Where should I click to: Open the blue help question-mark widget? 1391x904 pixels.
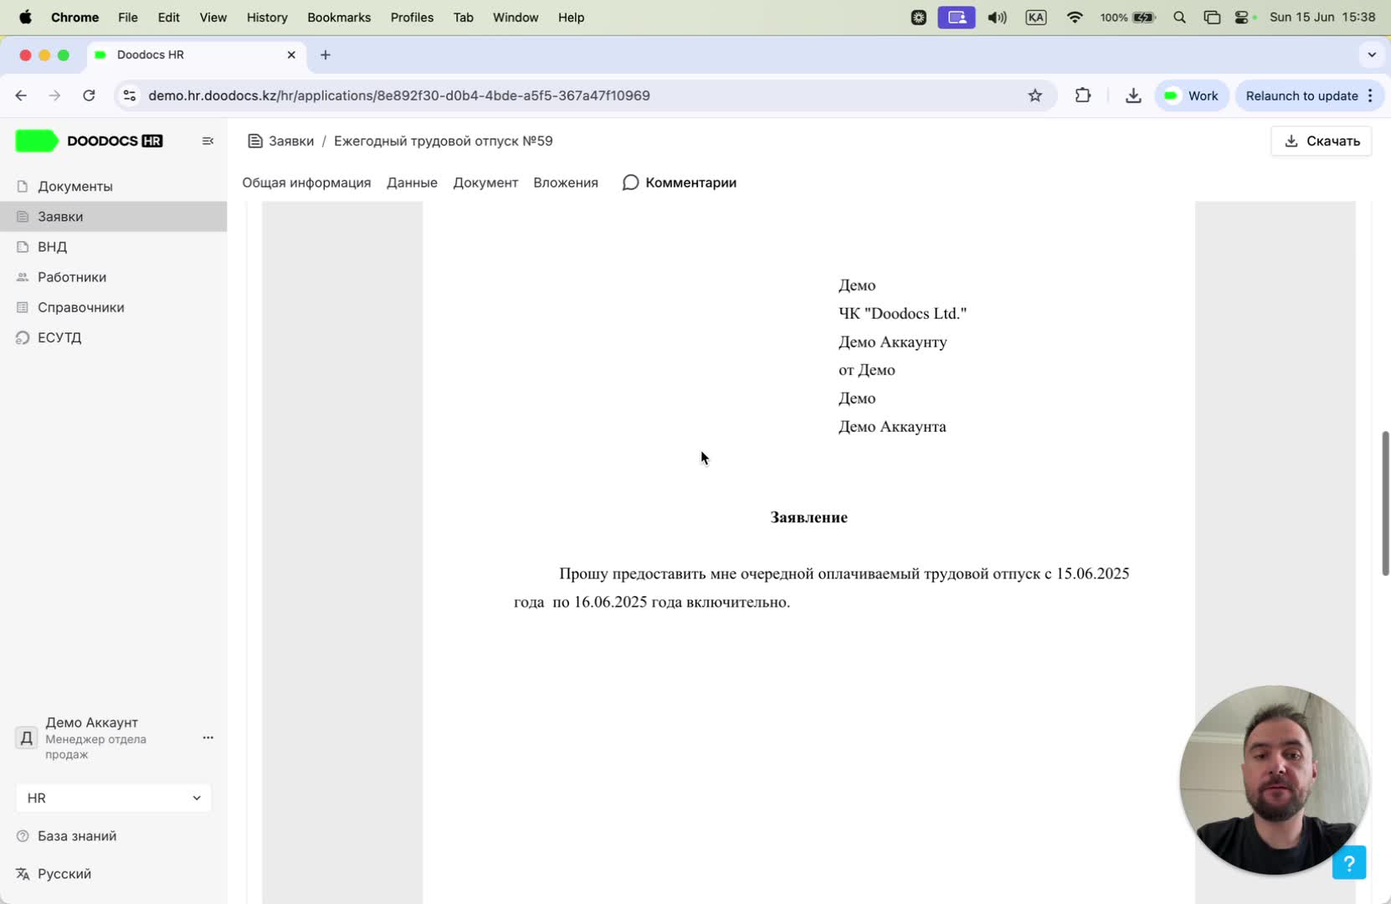pyautogui.click(x=1348, y=862)
